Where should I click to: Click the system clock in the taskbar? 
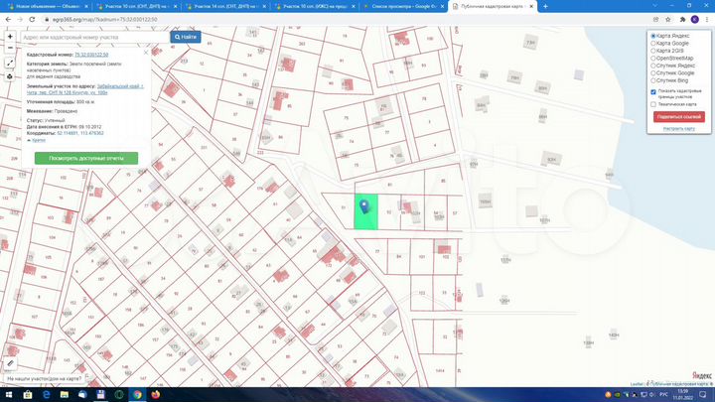click(682, 394)
